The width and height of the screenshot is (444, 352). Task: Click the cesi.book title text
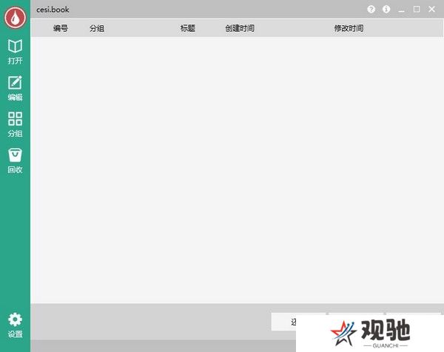tap(53, 10)
